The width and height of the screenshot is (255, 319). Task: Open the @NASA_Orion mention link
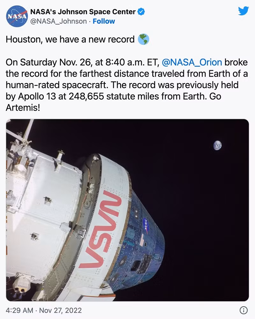pyautogui.click(x=192, y=62)
